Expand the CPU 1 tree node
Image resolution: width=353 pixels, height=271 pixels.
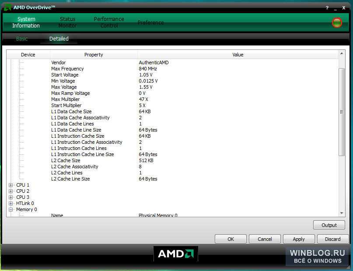tap(10, 185)
